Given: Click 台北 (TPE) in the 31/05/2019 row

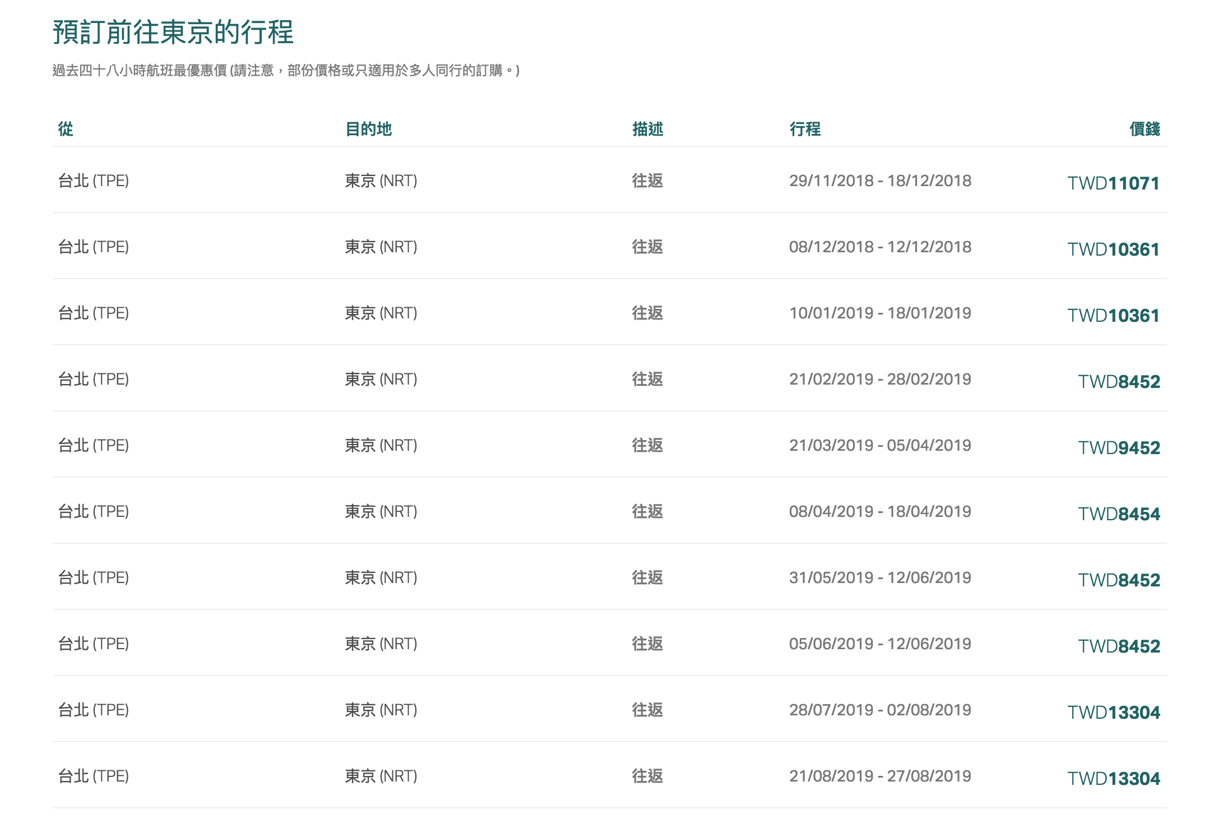Looking at the screenshot, I should (94, 577).
